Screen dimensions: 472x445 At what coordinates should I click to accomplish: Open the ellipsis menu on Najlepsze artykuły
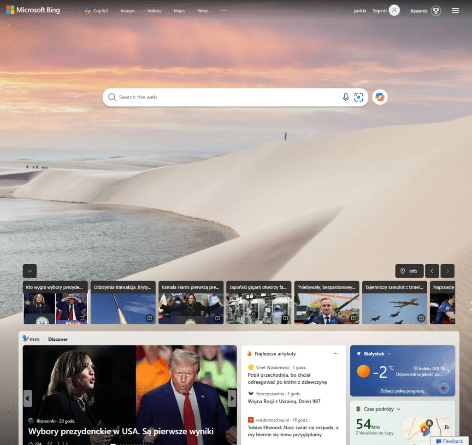coord(336,353)
